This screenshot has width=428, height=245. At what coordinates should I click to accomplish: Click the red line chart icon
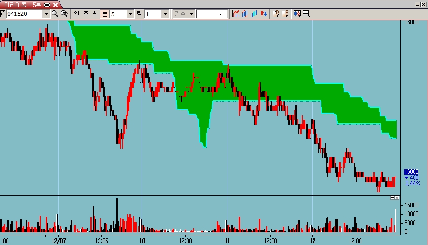pyautogui.click(x=235, y=14)
